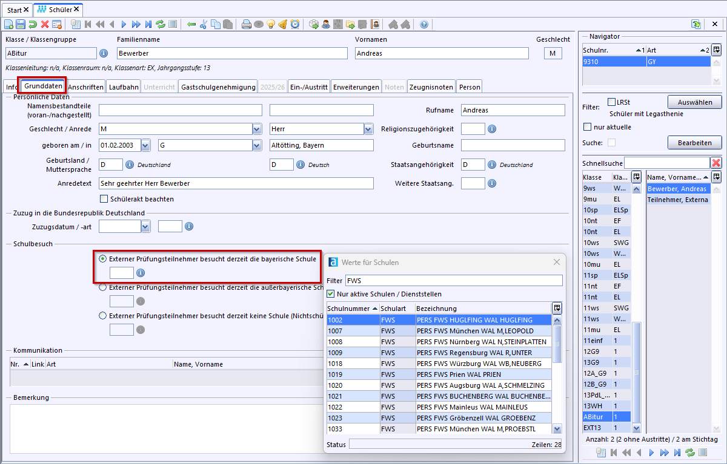The image size is (727, 464).
Task: Click the Save (floppy disk) toolbar icon
Action: click(x=21, y=24)
